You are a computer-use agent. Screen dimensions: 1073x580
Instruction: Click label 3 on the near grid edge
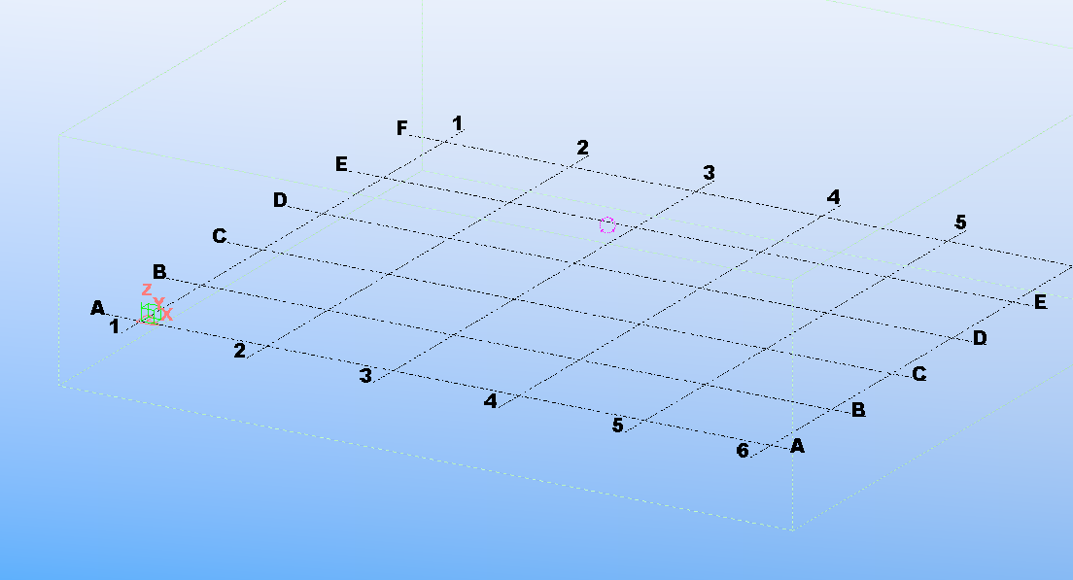coord(365,376)
